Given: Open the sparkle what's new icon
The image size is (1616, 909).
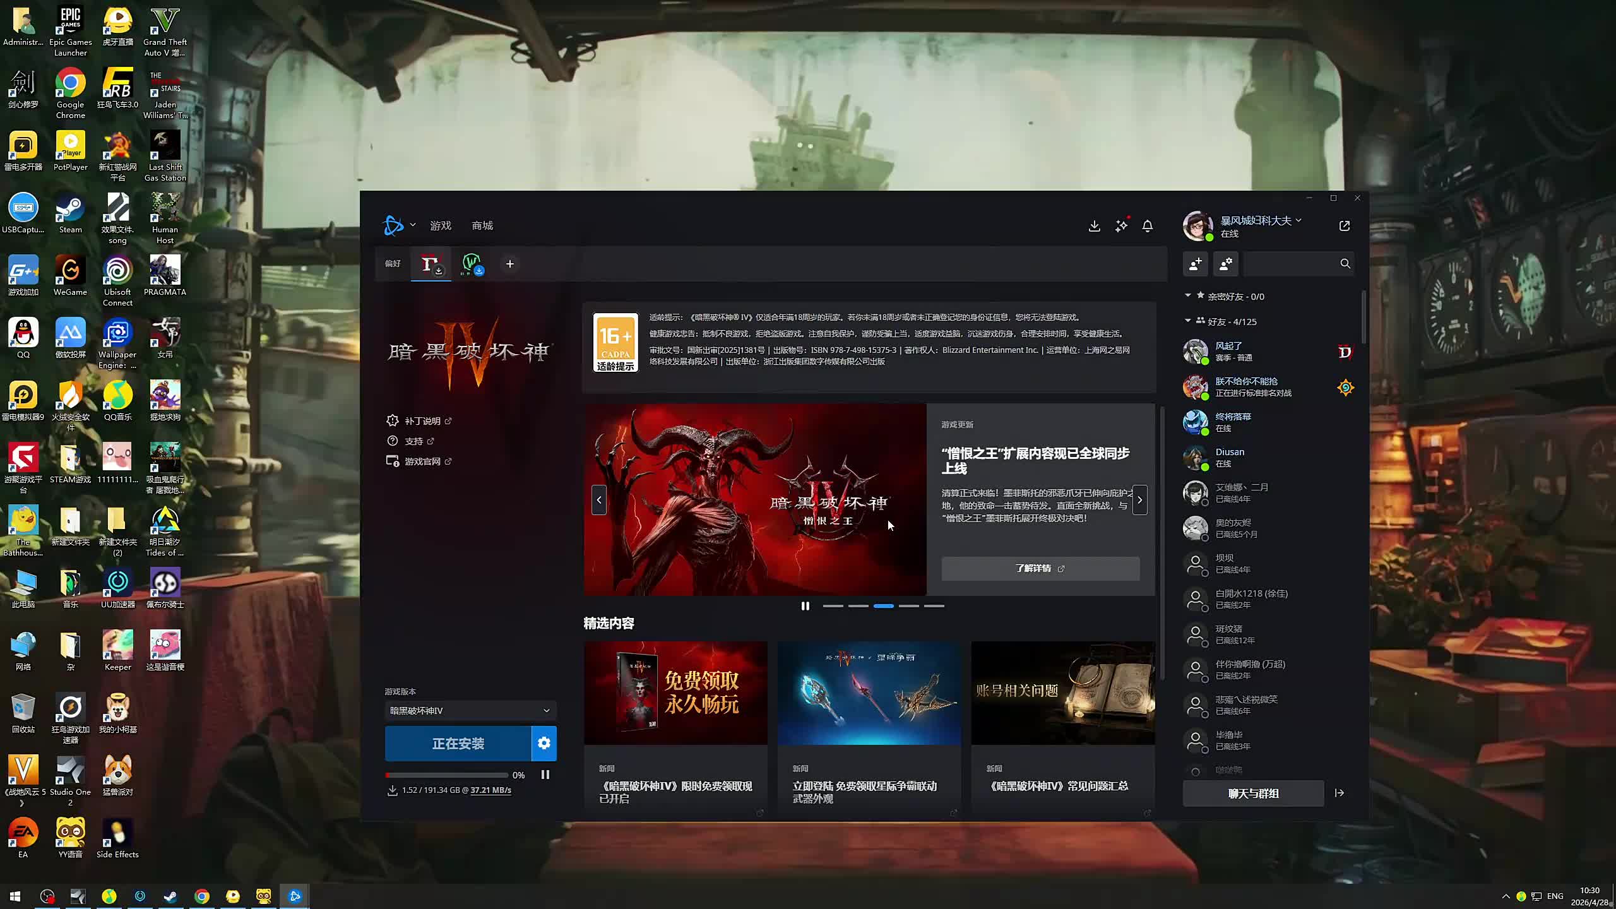Looking at the screenshot, I should tap(1121, 226).
